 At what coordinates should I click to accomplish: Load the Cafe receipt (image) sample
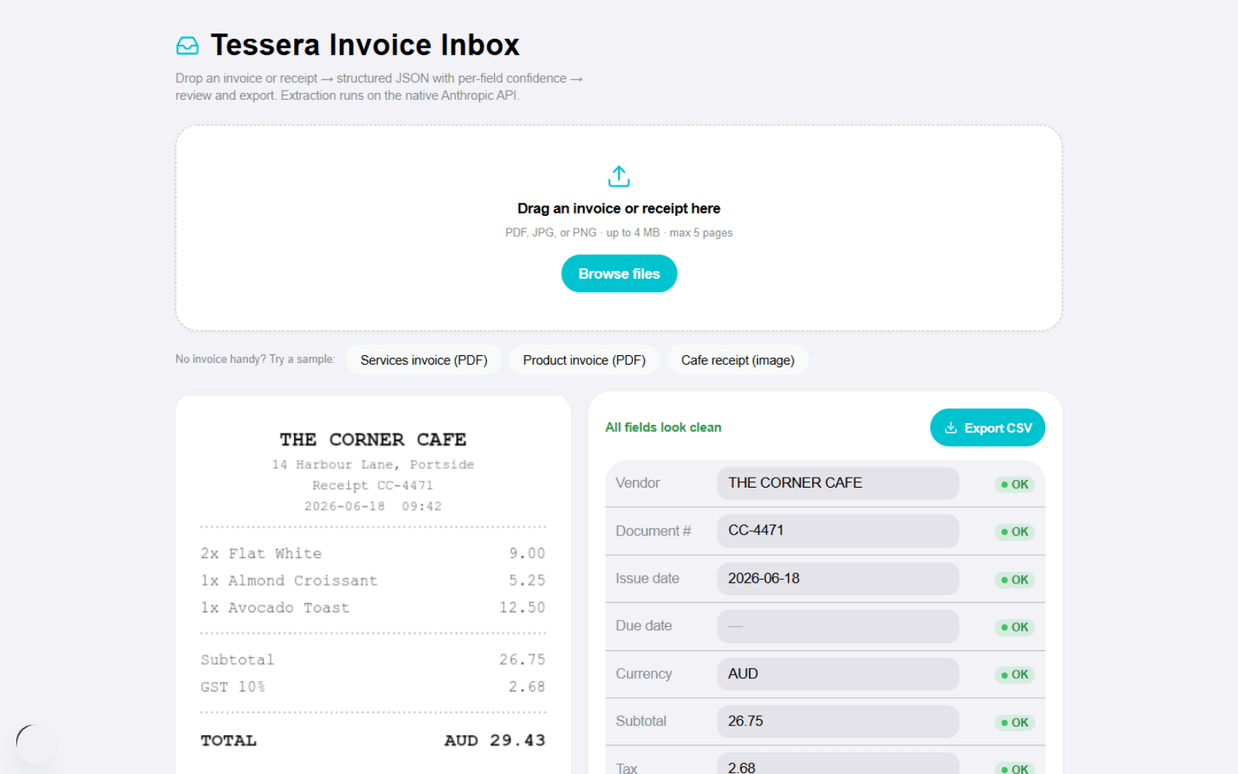tap(737, 360)
